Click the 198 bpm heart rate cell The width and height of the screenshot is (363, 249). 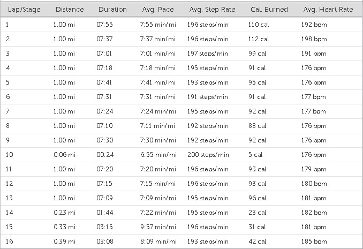click(314, 39)
